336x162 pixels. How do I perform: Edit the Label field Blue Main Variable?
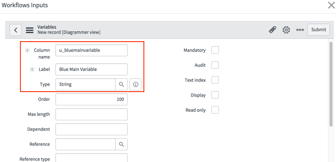91,69
